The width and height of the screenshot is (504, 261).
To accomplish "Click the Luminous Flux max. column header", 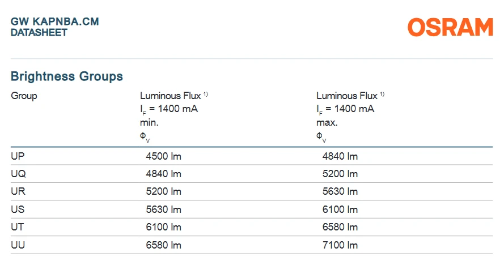I will click(350, 117).
